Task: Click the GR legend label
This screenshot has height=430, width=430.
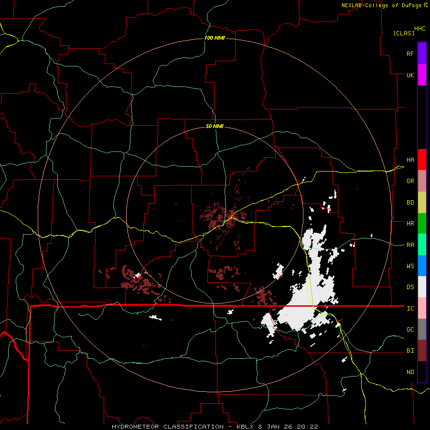Action: (410, 181)
